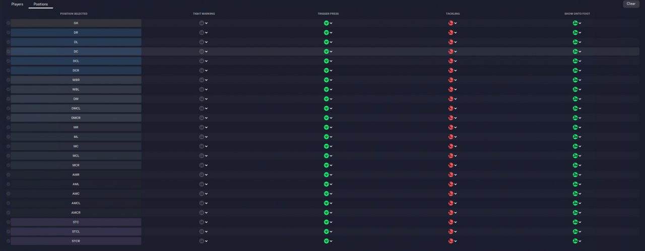Image resolution: width=645 pixels, height=251 pixels.
Task: Toggle the checkmark beside the DCL position
Action: (x=8, y=61)
